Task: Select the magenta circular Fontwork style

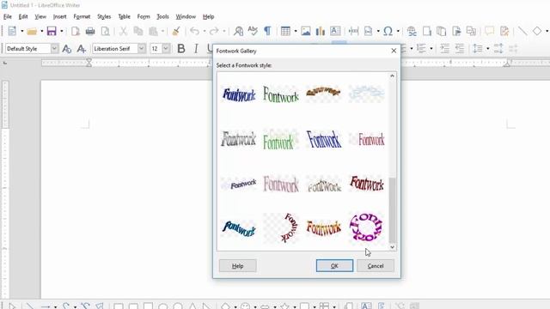Action: tap(366, 227)
